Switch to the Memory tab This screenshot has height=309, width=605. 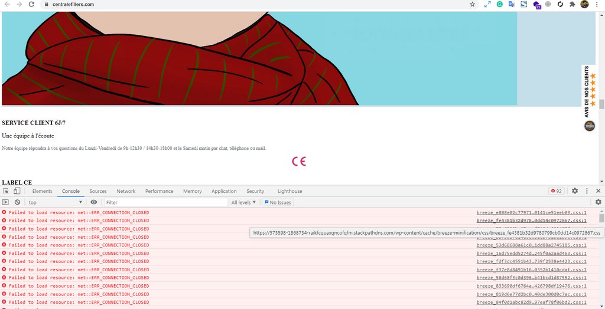192,191
